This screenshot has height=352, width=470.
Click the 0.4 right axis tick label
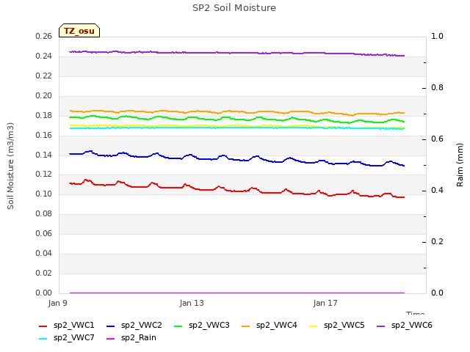[x=437, y=191]
